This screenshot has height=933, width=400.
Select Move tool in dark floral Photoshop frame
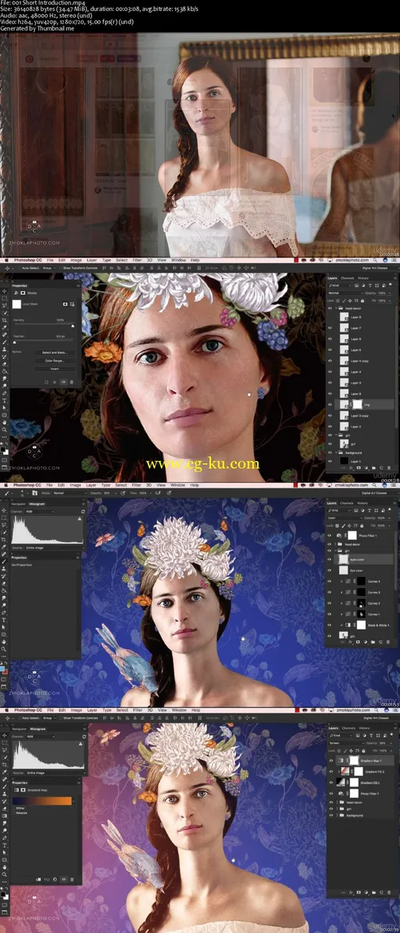tap(4, 291)
